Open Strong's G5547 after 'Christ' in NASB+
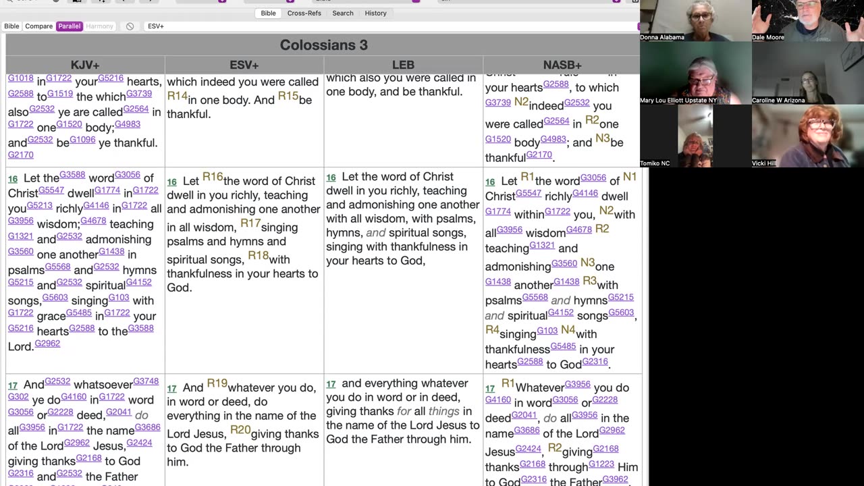The width and height of the screenshot is (864, 486). 529,193
